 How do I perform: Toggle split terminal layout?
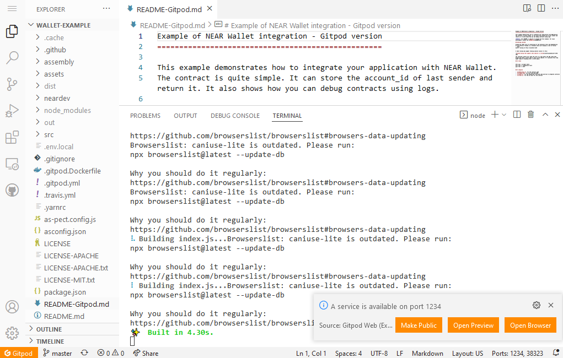click(517, 115)
